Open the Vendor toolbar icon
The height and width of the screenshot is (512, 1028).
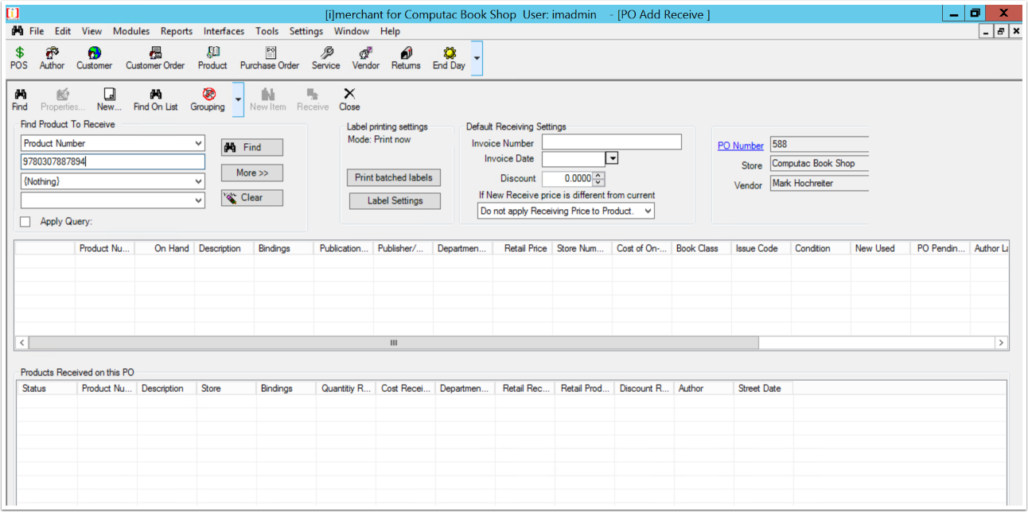tap(366, 58)
